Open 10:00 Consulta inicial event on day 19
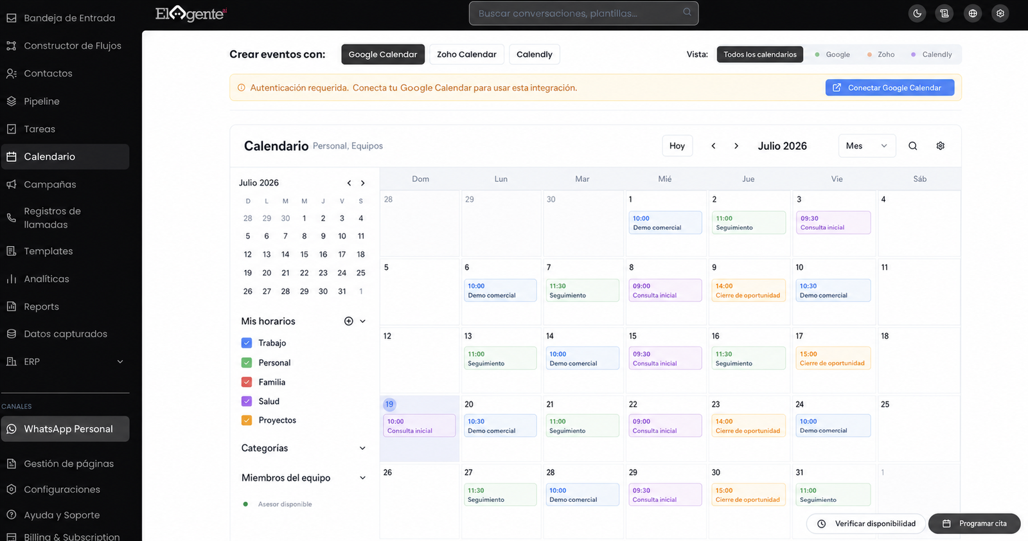Viewport: 1028px width, 541px height. click(x=420, y=426)
